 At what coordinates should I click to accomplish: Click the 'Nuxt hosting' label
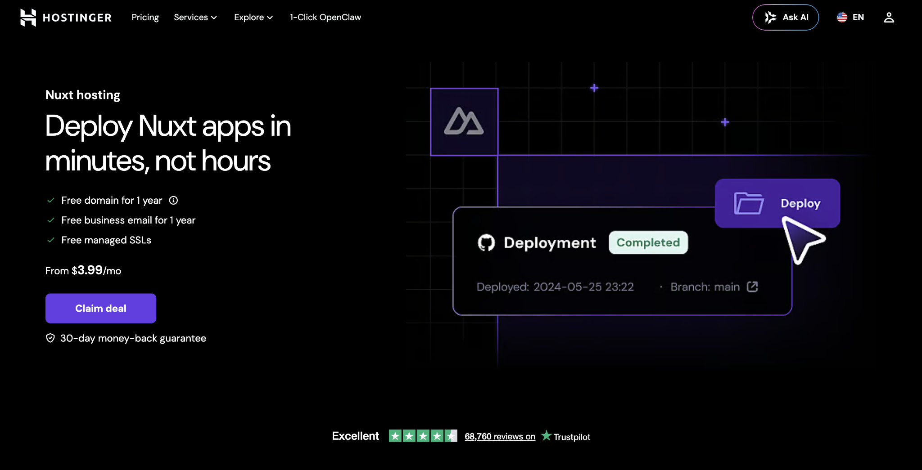coord(83,95)
